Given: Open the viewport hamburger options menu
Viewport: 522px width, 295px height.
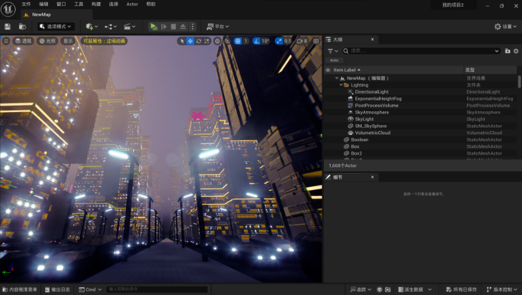Looking at the screenshot, I should tap(6, 41).
